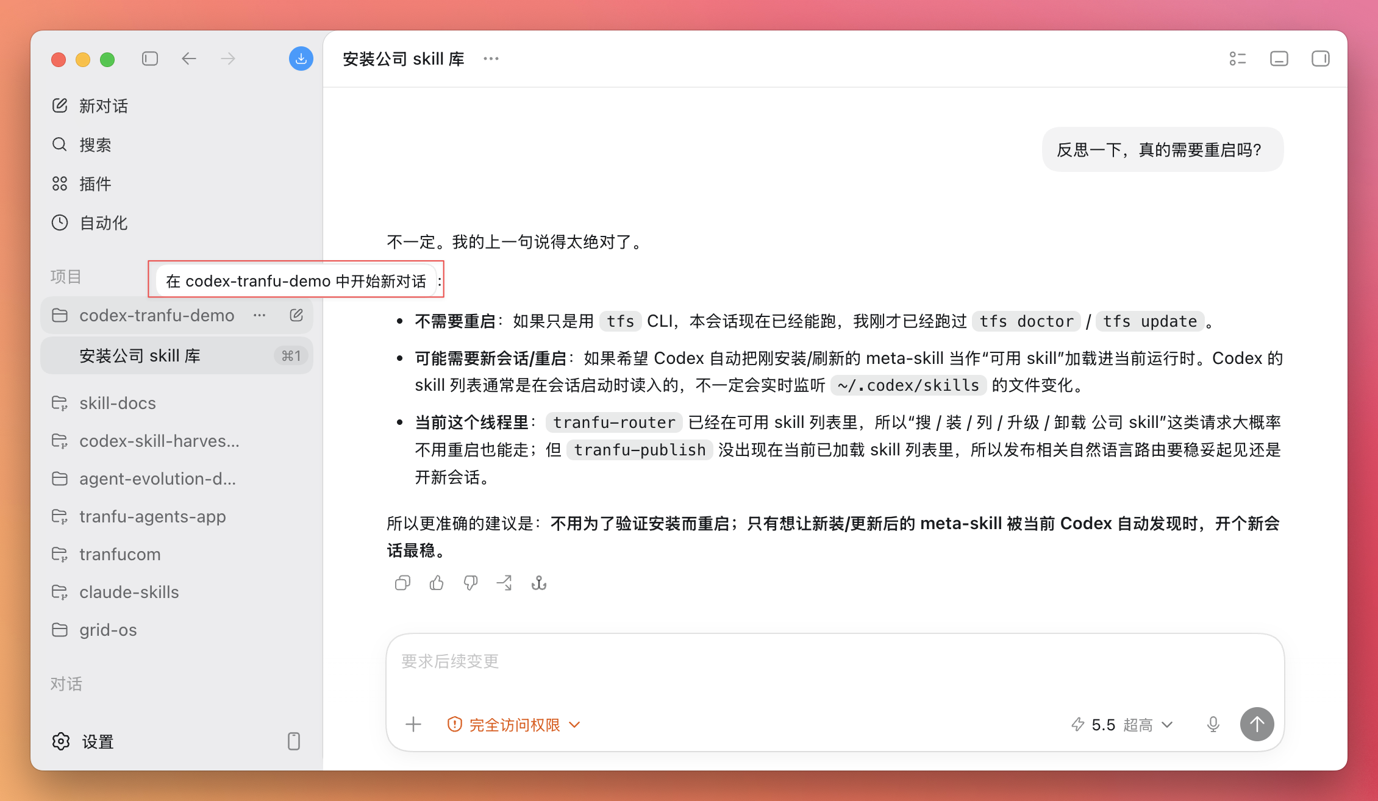
Task: Click the send arrow button
Action: coord(1257,724)
